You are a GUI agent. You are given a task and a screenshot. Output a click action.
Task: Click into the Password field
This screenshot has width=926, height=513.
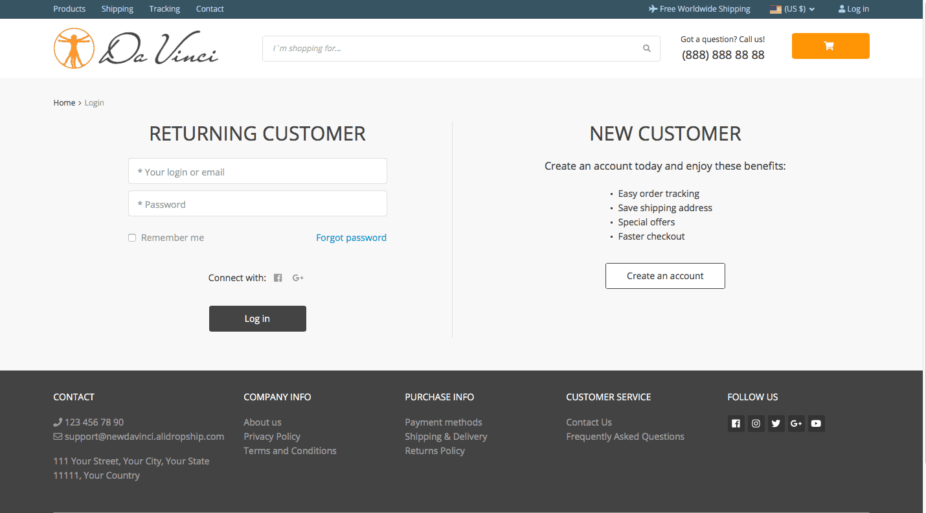coord(258,204)
